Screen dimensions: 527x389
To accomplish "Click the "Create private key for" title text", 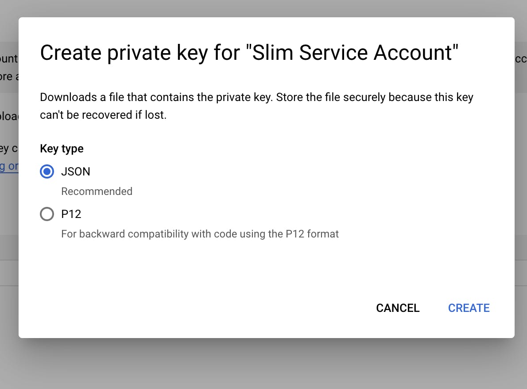I will [143, 53].
